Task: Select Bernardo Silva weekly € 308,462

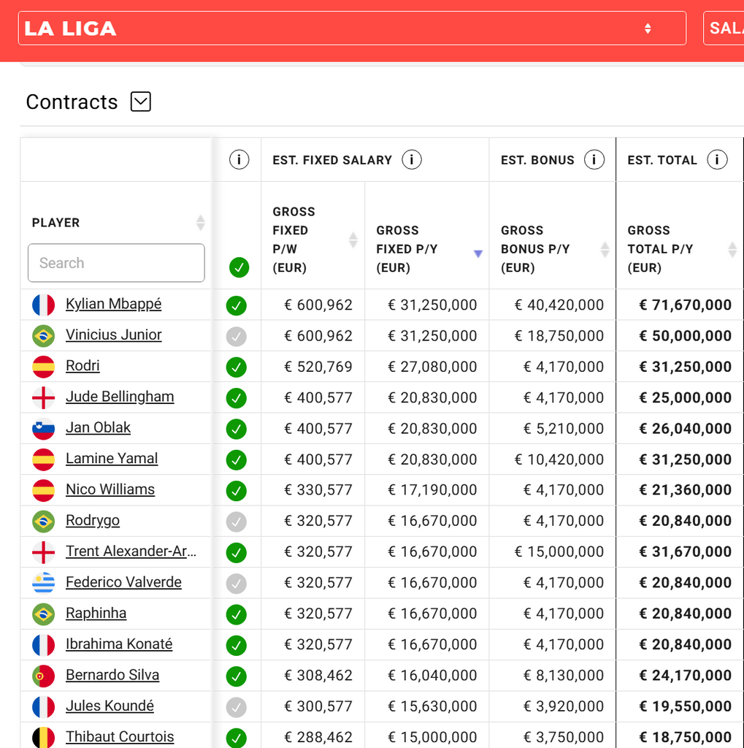Action: [x=318, y=676]
